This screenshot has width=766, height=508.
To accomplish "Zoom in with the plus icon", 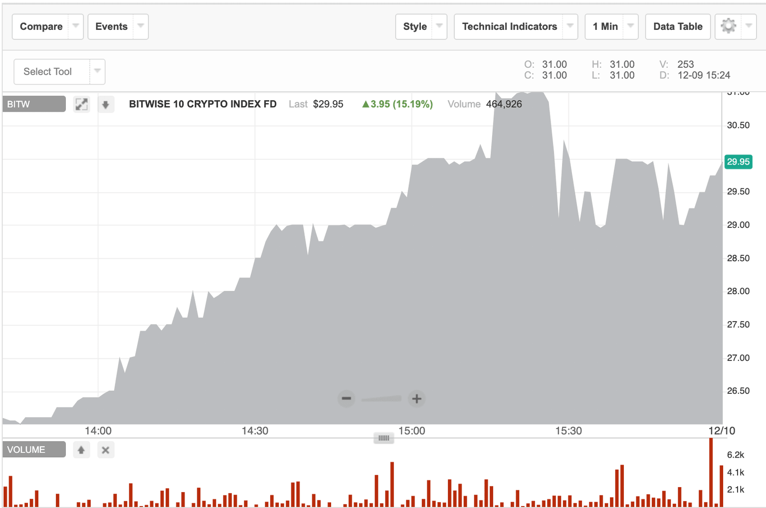I will (416, 399).
